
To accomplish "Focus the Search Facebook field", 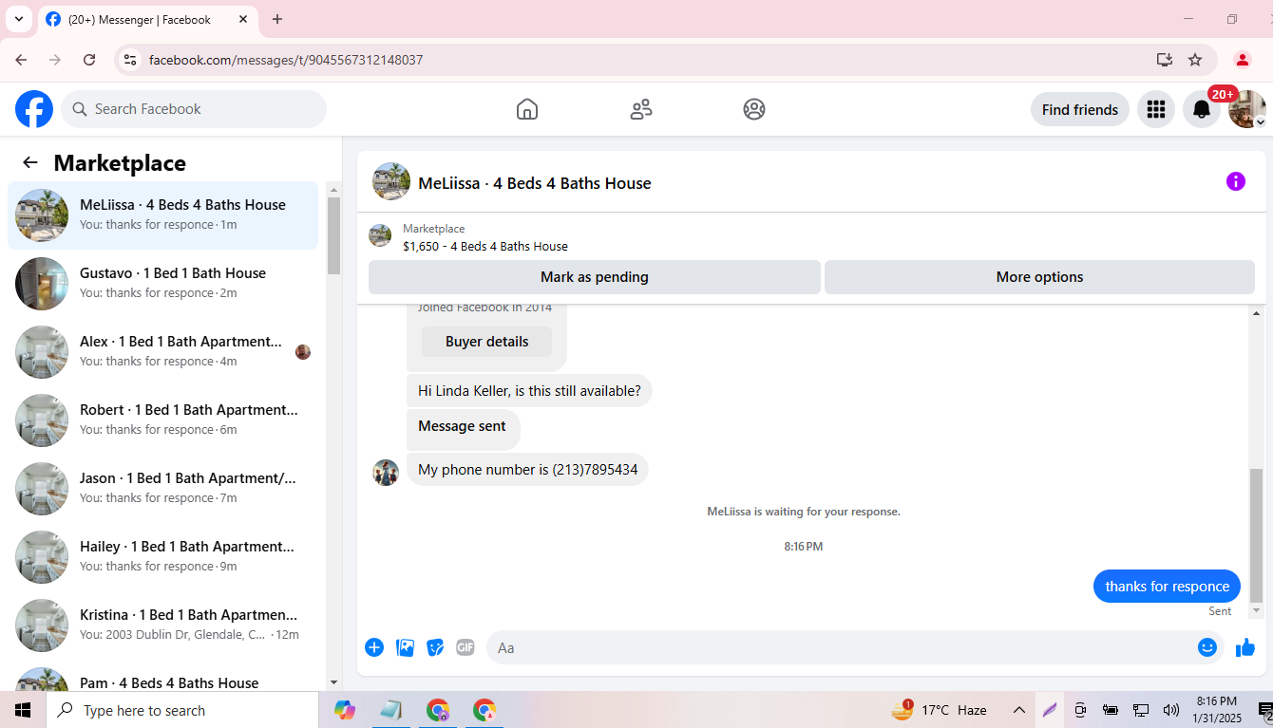I will (194, 109).
